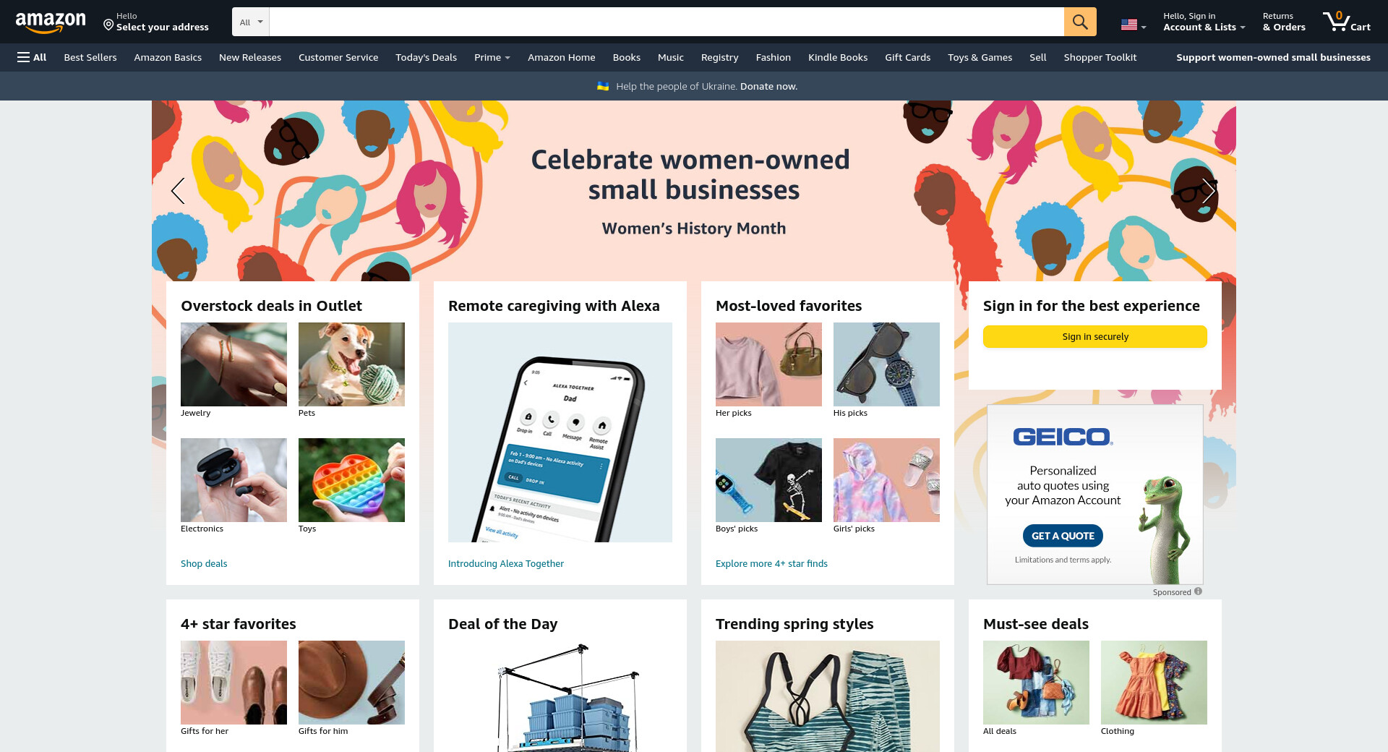Open Today's Deals in navigation bar
The height and width of the screenshot is (752, 1388).
(x=426, y=57)
